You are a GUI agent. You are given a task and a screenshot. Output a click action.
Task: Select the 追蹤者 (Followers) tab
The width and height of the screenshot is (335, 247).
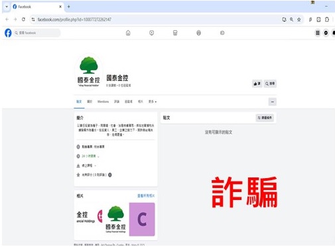(x=129, y=101)
